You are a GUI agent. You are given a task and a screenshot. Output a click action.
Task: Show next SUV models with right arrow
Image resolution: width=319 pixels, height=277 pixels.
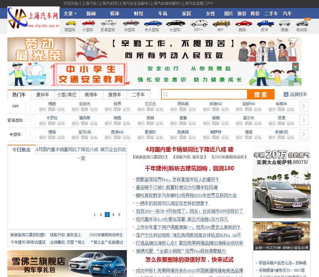click(x=304, y=106)
